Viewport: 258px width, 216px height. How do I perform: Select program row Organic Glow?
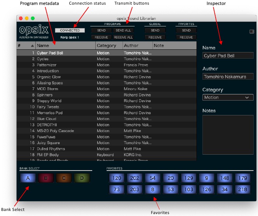point(107,77)
